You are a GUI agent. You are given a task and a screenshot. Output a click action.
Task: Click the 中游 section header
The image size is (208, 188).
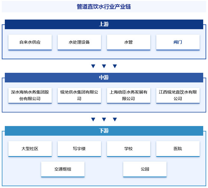click(x=104, y=78)
